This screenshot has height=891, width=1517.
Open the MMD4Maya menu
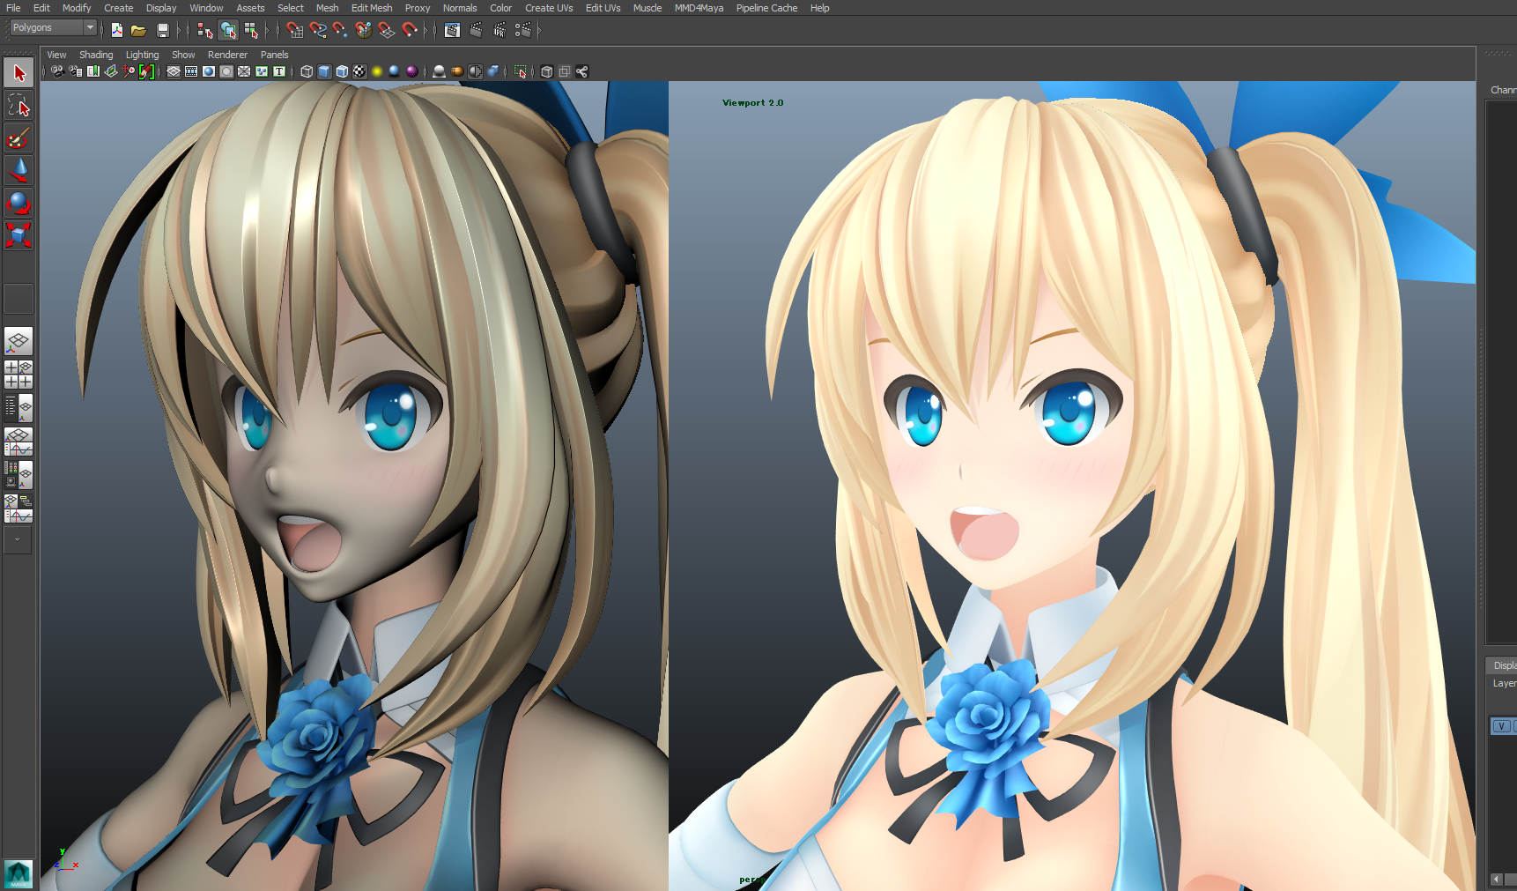pos(699,8)
